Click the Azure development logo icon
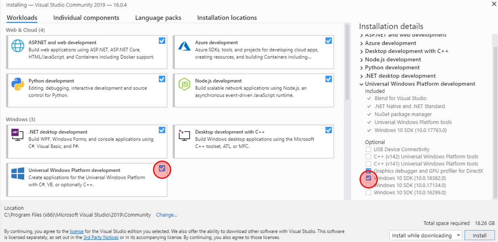The height and width of the screenshot is (242, 498). click(184, 46)
